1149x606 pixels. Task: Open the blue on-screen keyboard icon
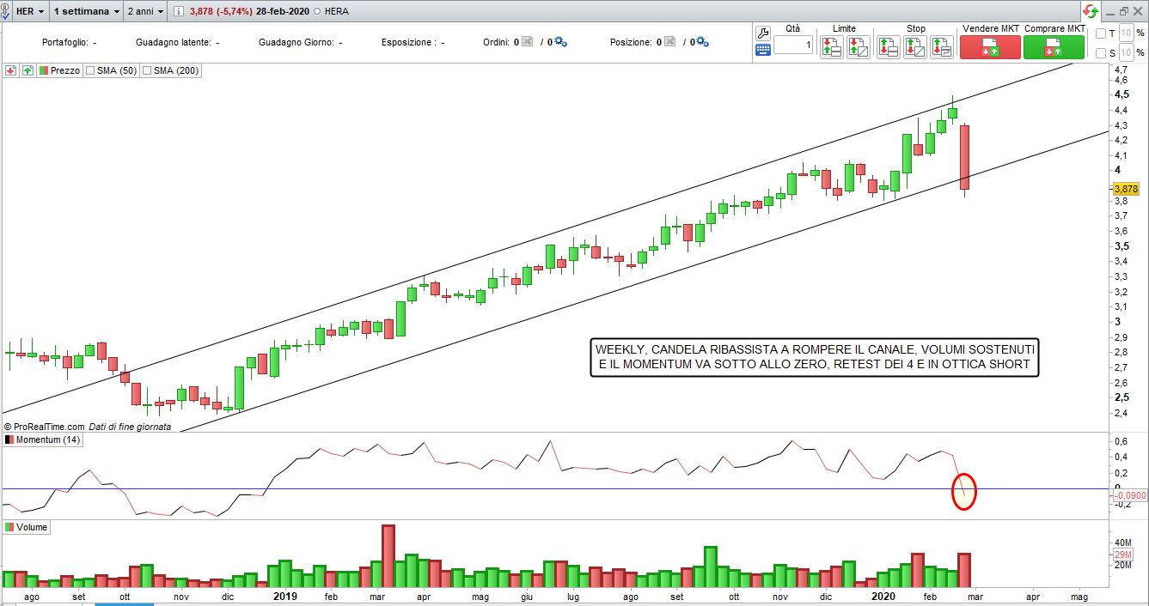762,50
